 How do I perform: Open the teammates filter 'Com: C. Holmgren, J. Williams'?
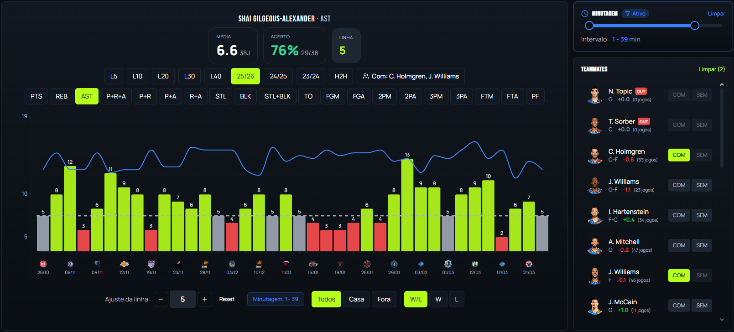(411, 76)
